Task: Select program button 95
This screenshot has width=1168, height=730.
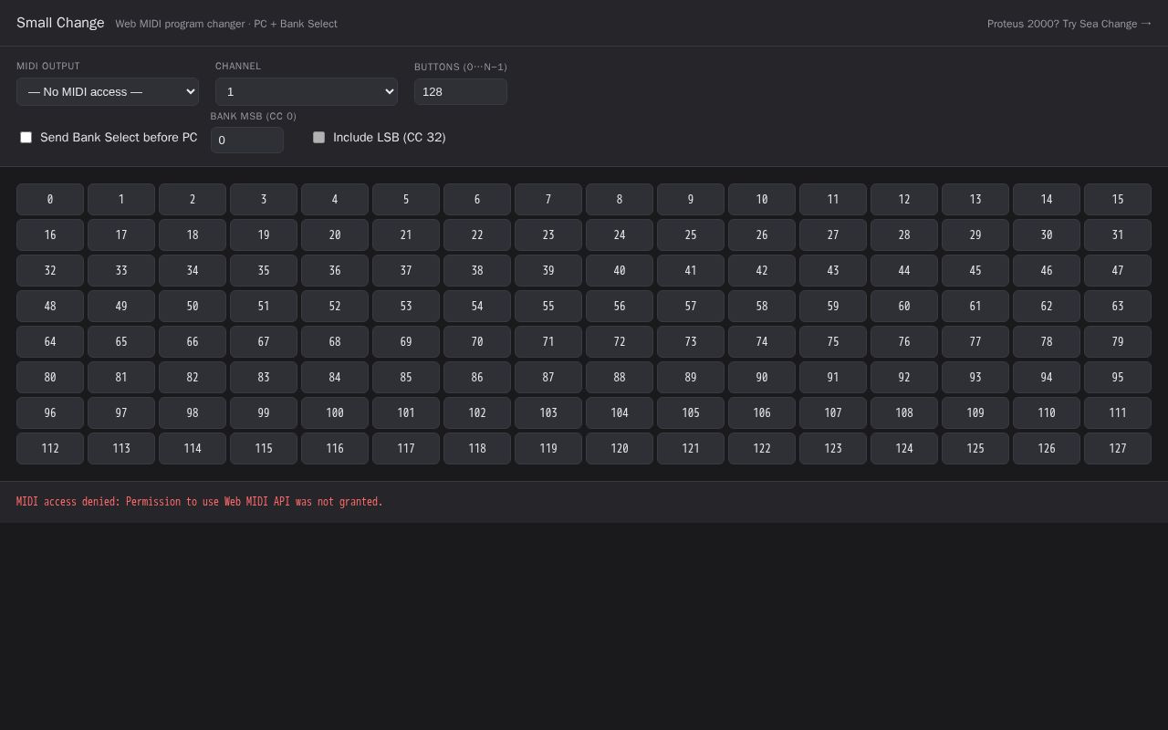Action: tap(1118, 377)
